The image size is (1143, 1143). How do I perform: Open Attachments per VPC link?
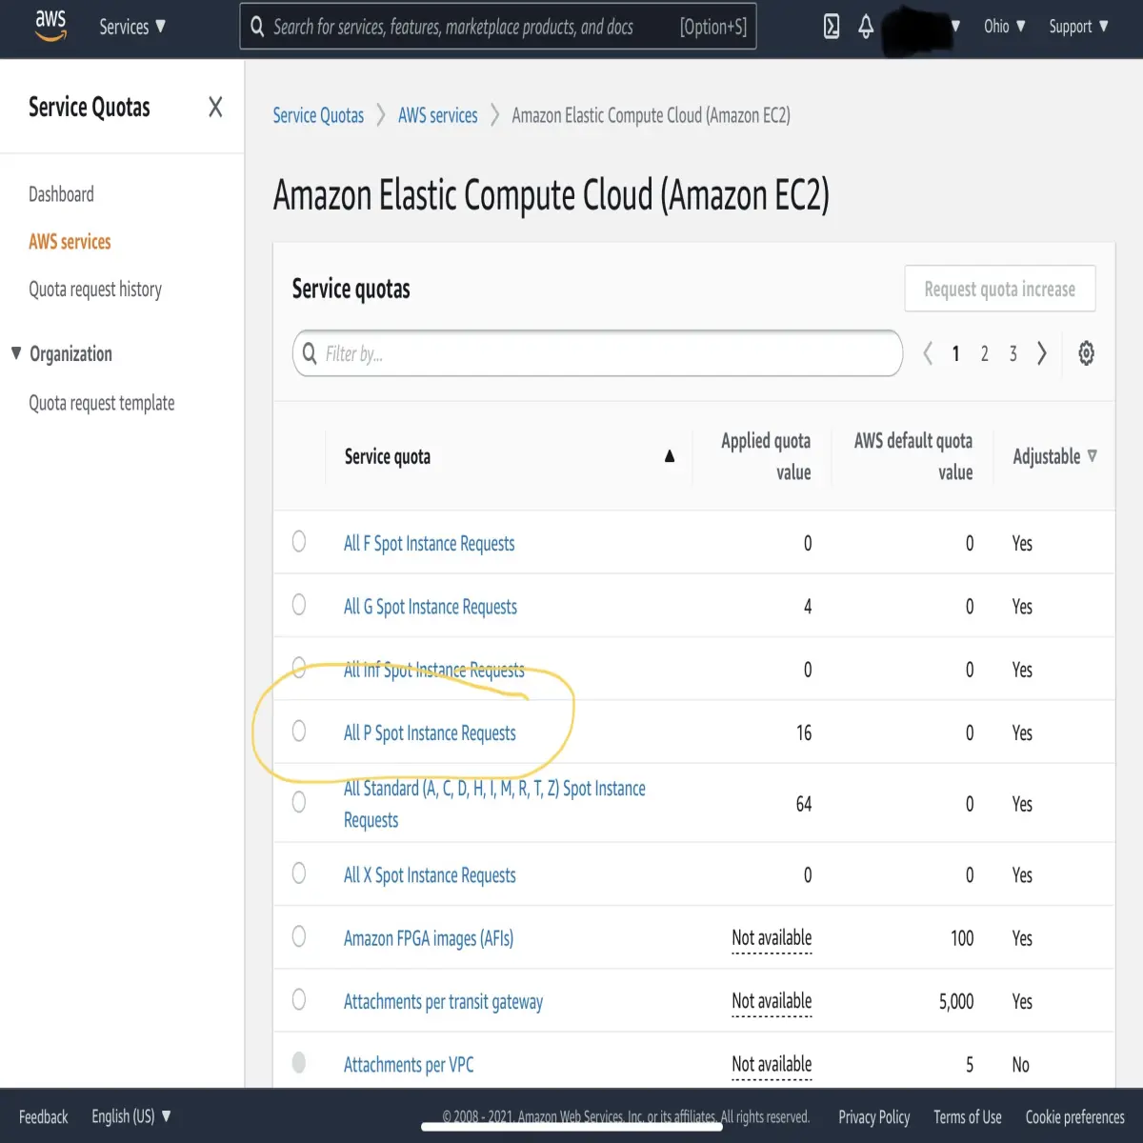pos(409,1065)
